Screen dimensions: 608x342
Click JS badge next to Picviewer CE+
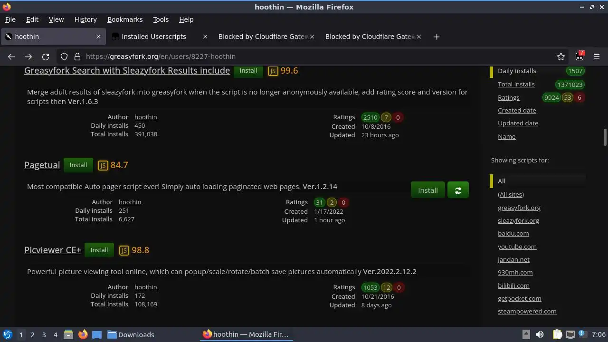click(x=124, y=250)
